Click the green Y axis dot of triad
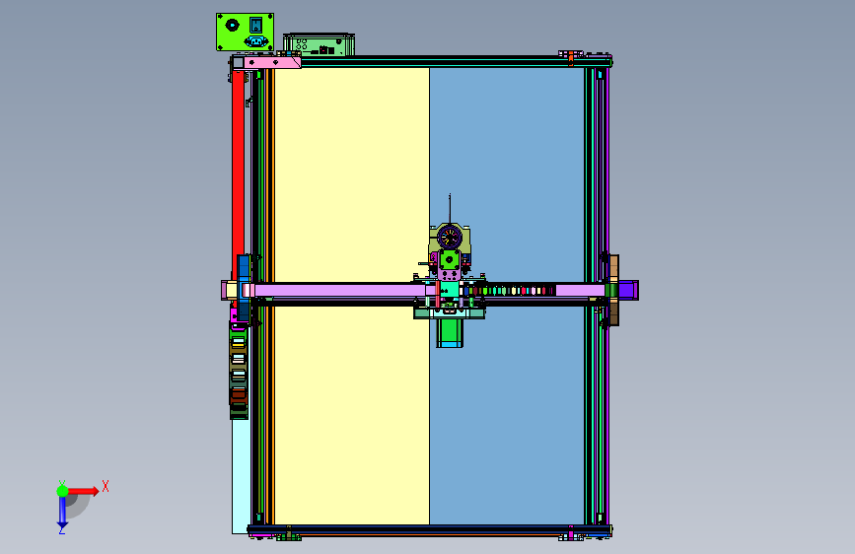855x554 pixels. (x=62, y=491)
